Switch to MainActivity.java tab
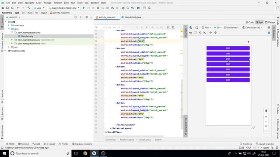The width and height of the screenshot is (280, 157). click(133, 17)
